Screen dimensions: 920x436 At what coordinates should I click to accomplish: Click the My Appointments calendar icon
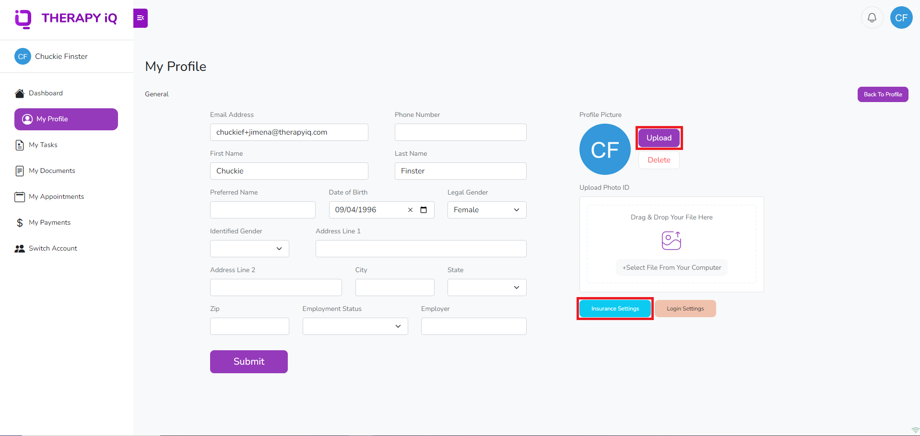pos(19,196)
